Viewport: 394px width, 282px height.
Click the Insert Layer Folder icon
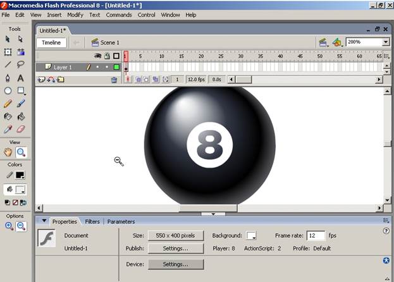[x=60, y=80]
